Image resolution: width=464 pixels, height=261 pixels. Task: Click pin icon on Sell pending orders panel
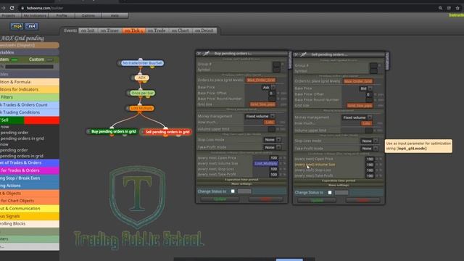(x=303, y=55)
